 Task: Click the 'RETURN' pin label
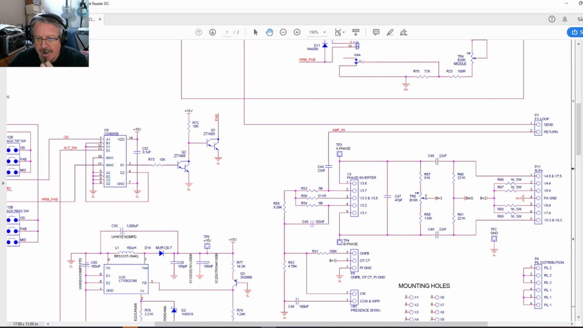coord(551,132)
